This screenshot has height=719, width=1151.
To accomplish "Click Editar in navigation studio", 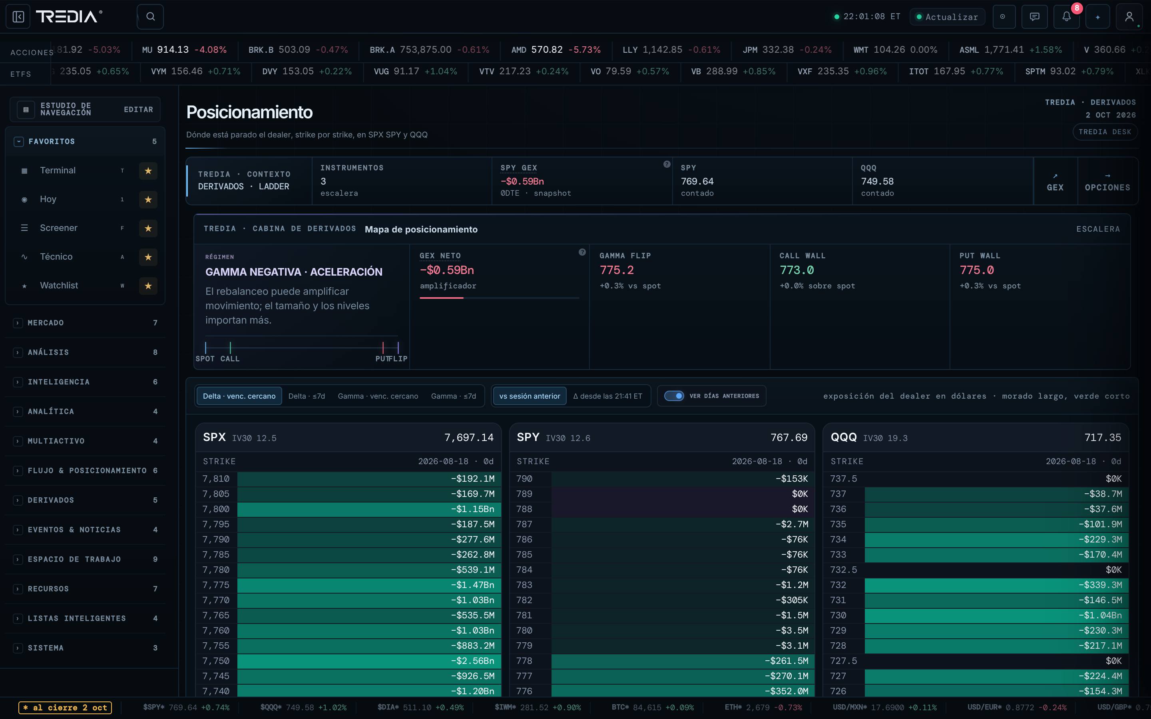I will pos(138,109).
